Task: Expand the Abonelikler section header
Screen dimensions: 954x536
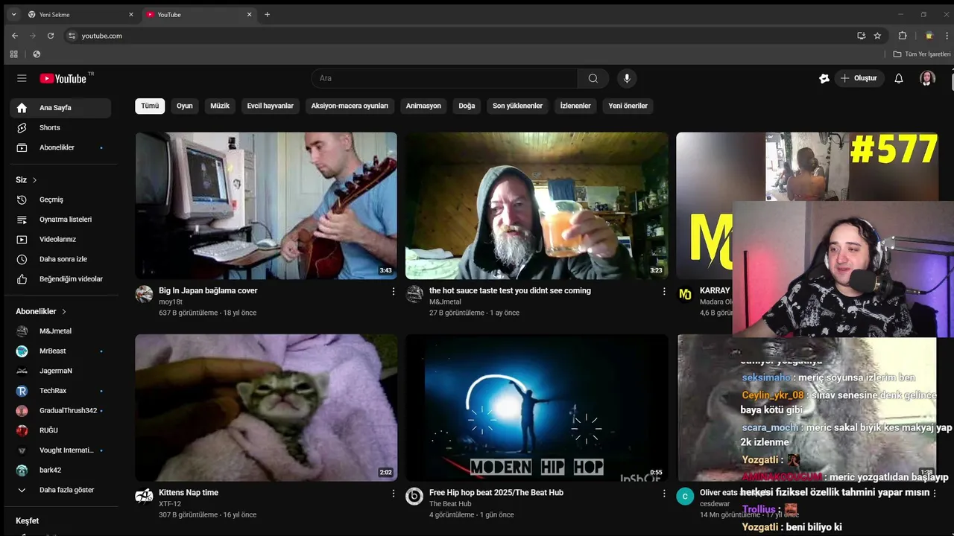Action: tap(42, 311)
